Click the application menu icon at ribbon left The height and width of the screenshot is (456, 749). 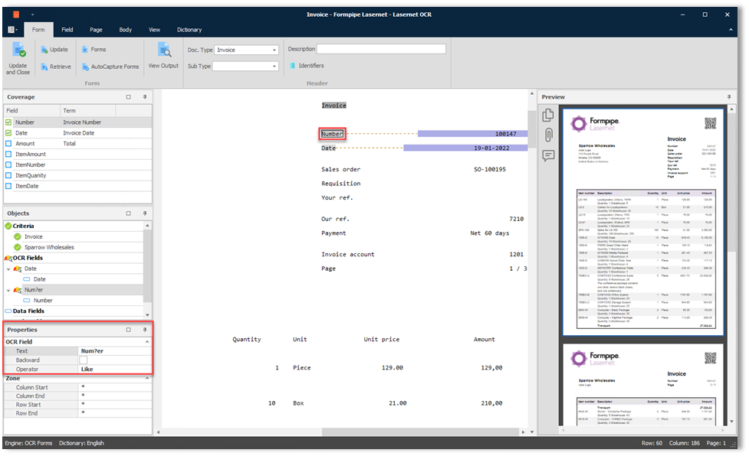tap(12, 30)
